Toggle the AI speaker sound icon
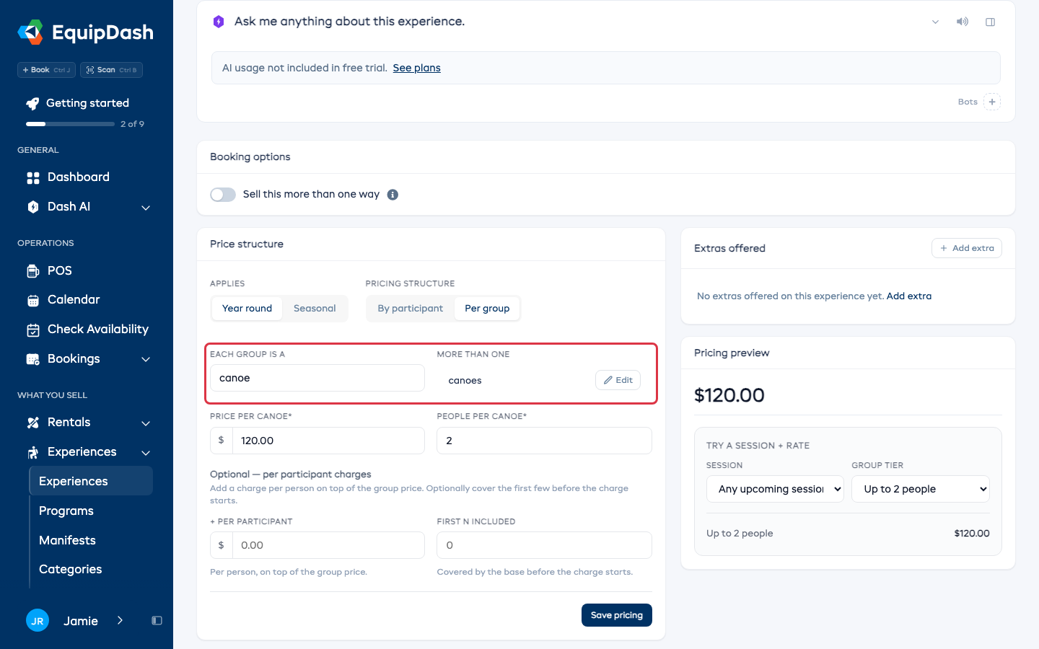 coord(963,22)
